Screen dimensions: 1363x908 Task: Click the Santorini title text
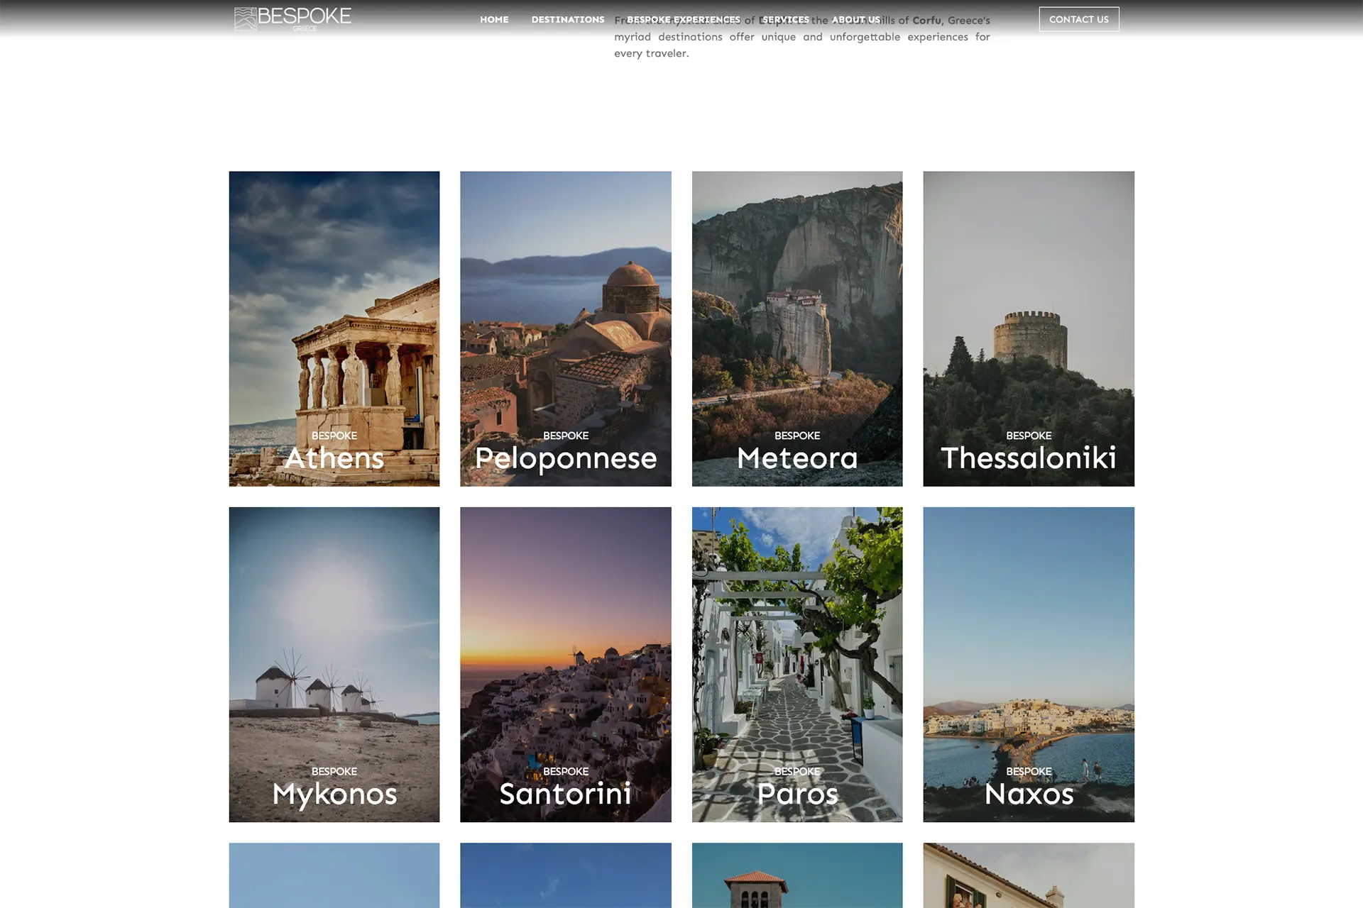565,794
